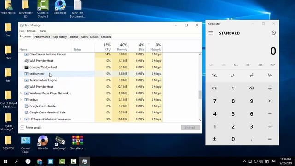This screenshot has width=295, height=166.
Task: Click the number 0 key in Calculator
Action: (233, 139)
